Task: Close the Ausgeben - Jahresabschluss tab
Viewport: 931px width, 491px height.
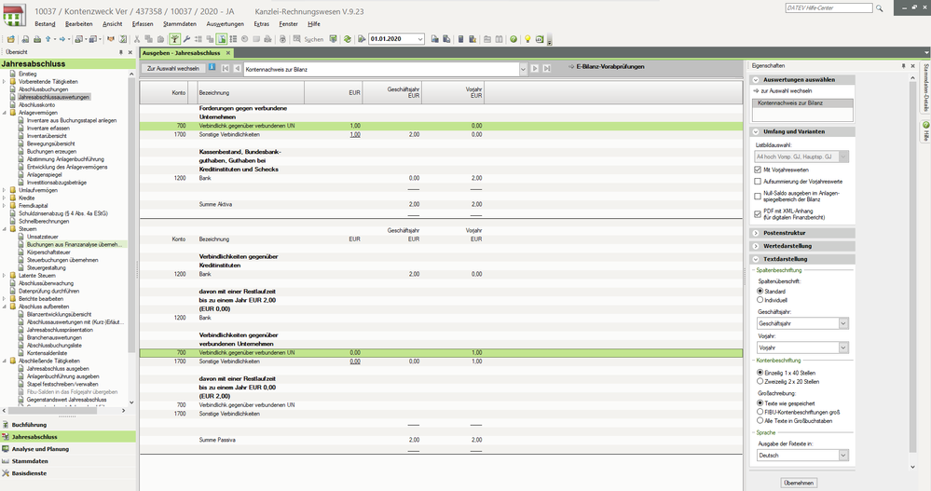Action: [228, 53]
